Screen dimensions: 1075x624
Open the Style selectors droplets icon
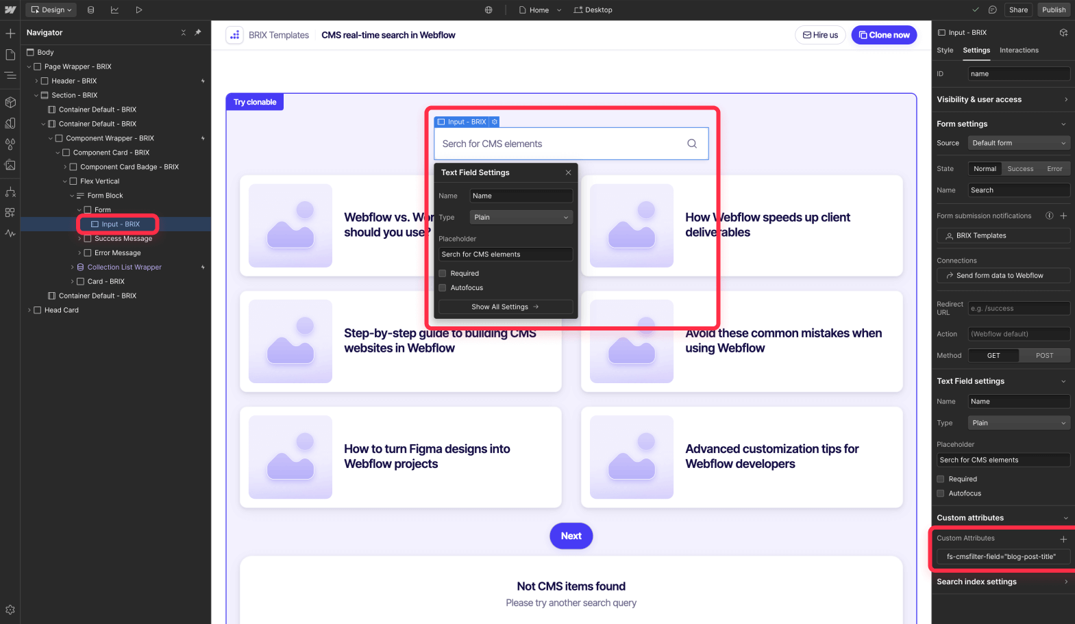click(10, 144)
